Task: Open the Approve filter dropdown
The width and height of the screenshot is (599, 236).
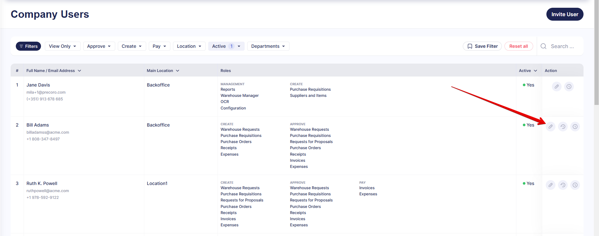Action: pos(99,46)
